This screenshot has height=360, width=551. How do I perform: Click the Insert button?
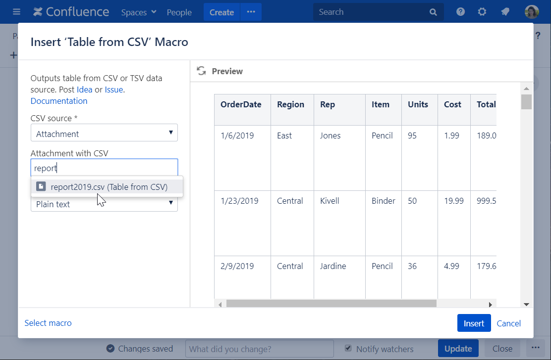coord(474,323)
